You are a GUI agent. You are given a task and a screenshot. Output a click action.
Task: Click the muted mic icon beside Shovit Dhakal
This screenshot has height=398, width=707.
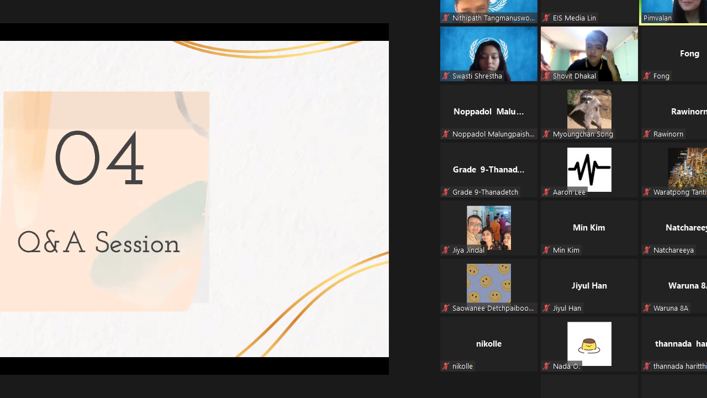(546, 76)
